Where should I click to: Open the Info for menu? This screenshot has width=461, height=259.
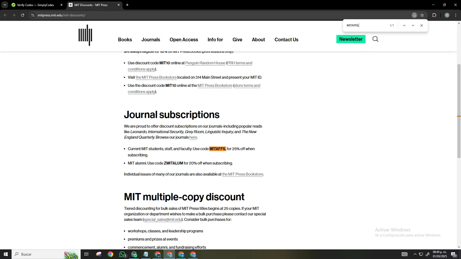(215, 40)
